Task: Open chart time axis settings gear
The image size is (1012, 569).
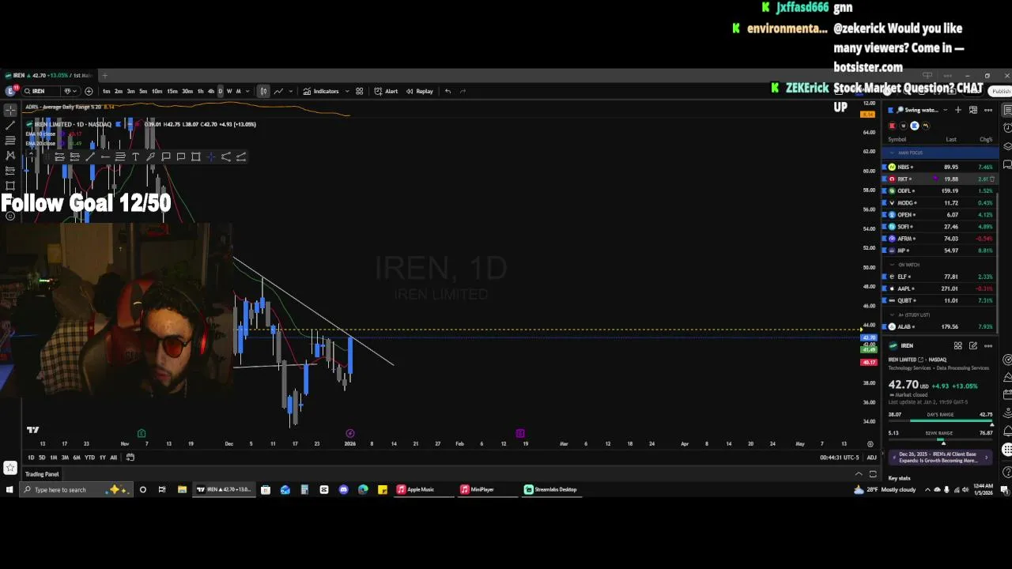Action: click(x=870, y=444)
